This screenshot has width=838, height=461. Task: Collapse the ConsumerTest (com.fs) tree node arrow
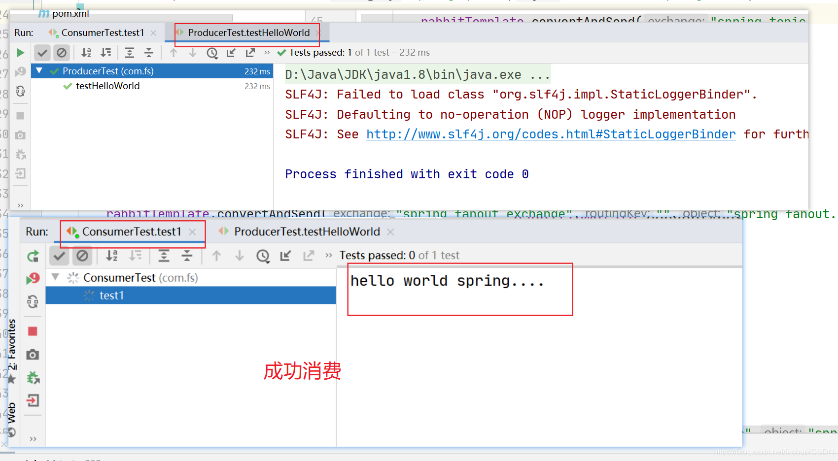[x=56, y=277]
